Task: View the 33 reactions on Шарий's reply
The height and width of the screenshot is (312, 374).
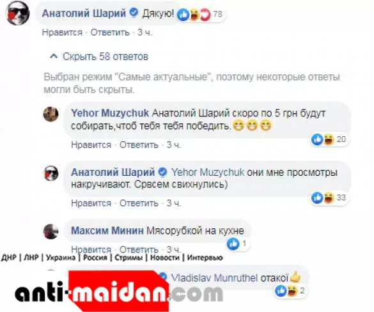Action: coord(329,198)
